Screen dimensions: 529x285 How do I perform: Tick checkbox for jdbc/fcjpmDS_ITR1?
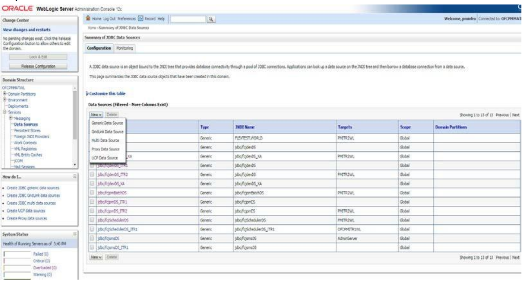[92, 202]
